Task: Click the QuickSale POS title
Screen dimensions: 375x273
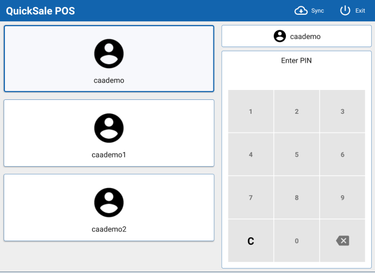Action: point(40,11)
